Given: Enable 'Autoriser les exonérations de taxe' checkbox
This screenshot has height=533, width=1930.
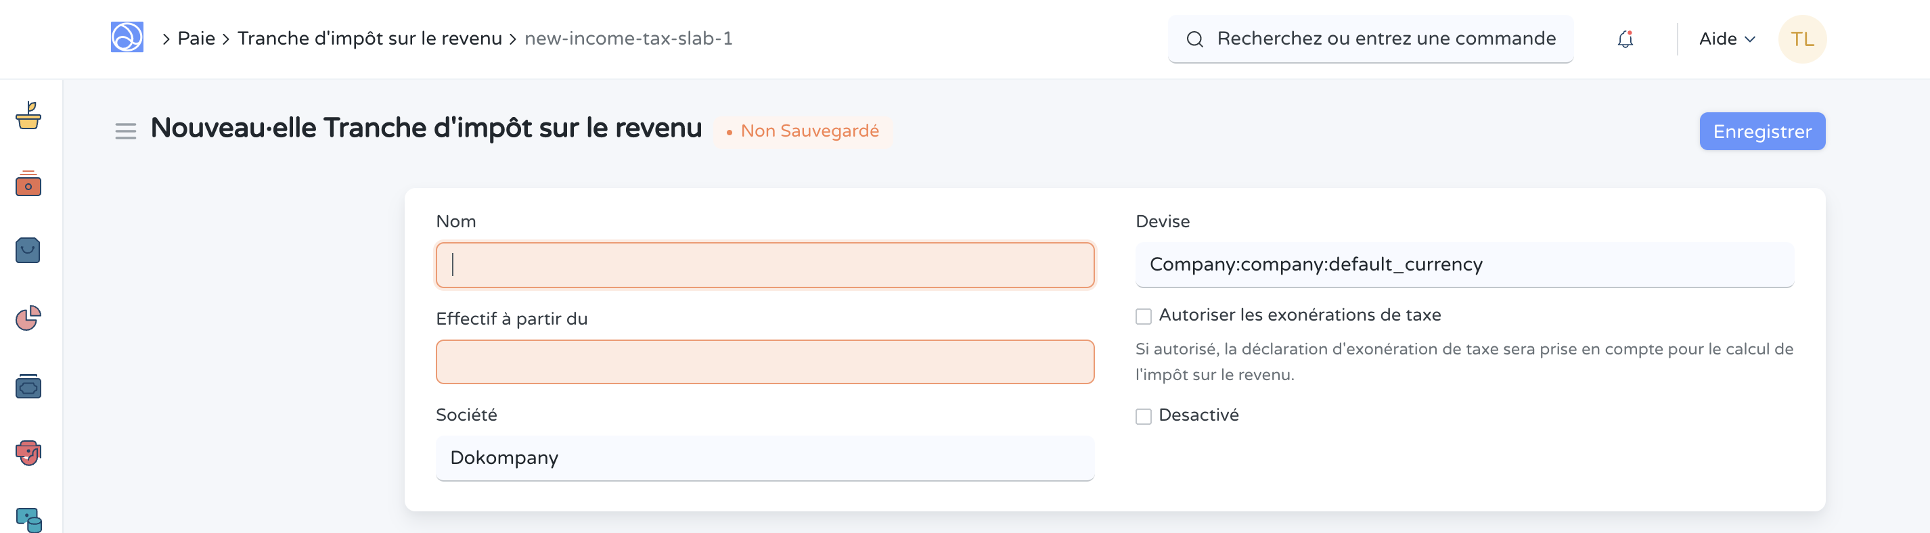Looking at the screenshot, I should tap(1144, 316).
